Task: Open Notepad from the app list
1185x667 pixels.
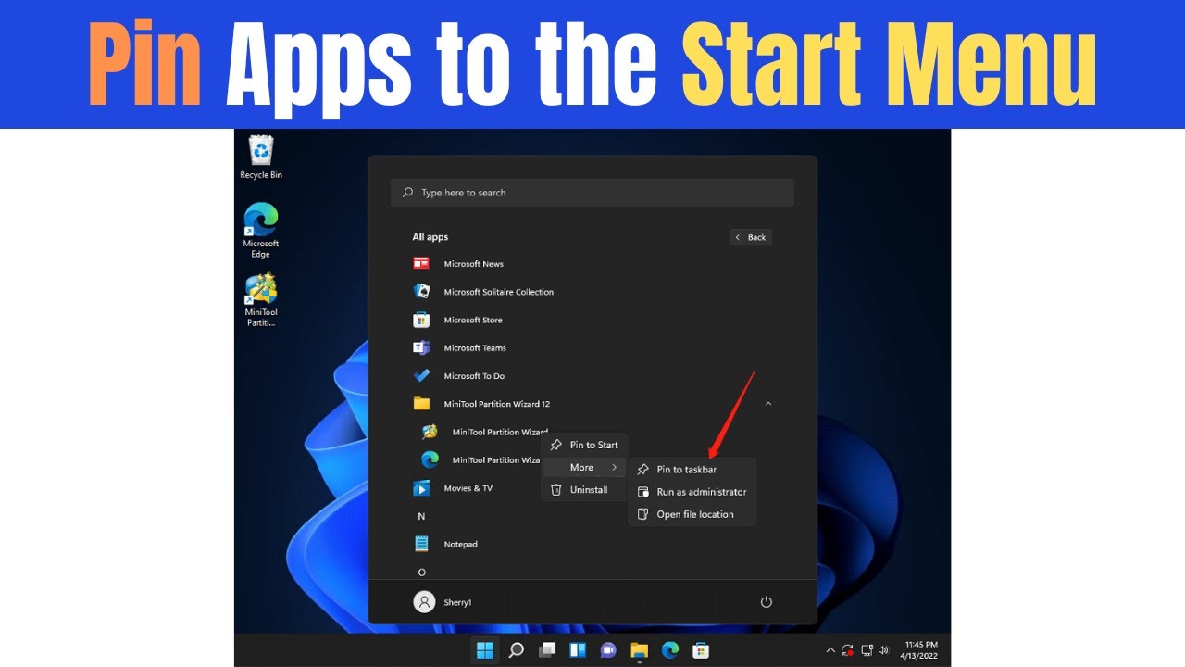Action: 445,544
